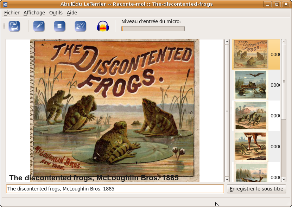
Task: Click up arrow of main image scrollbar
Action: (x=227, y=42)
